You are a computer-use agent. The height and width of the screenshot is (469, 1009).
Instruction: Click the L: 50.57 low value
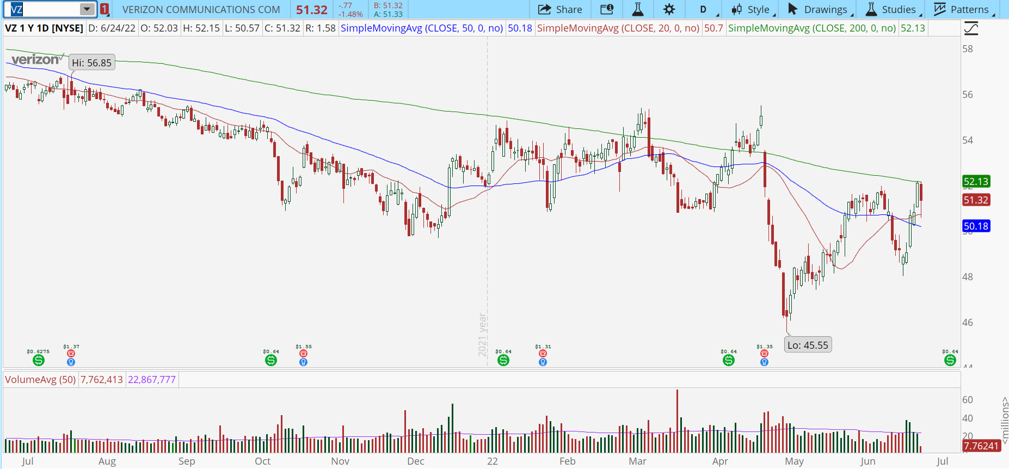pyautogui.click(x=242, y=28)
